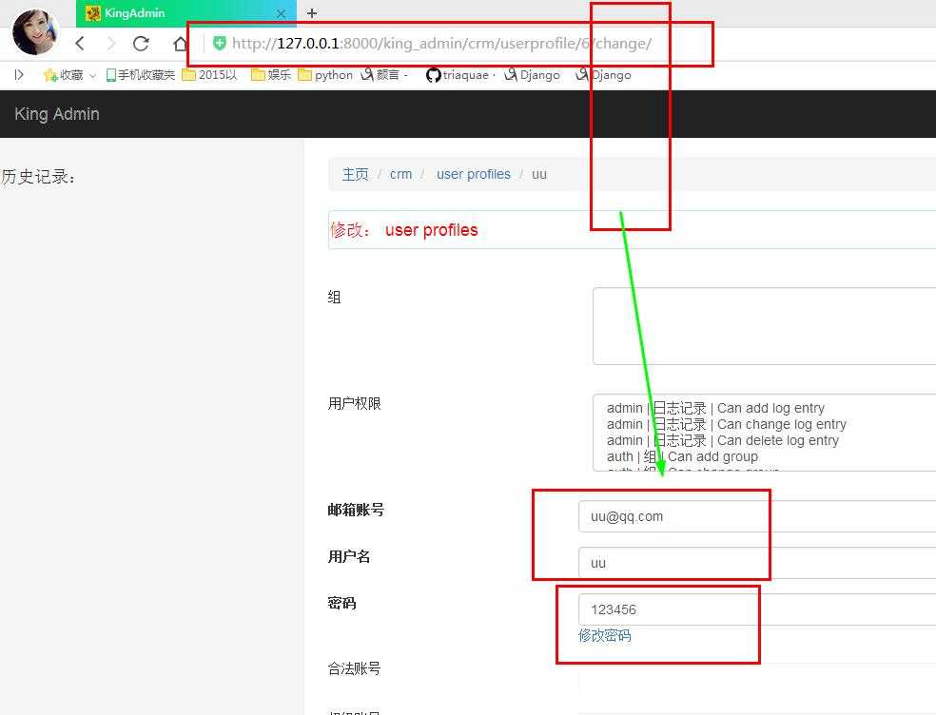Click the 邮箱账号 email field
936x715 pixels.
(757, 516)
